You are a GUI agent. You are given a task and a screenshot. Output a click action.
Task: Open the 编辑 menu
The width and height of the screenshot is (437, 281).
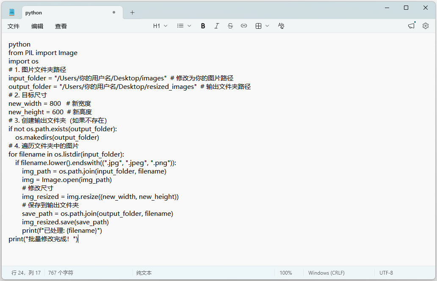coord(37,26)
